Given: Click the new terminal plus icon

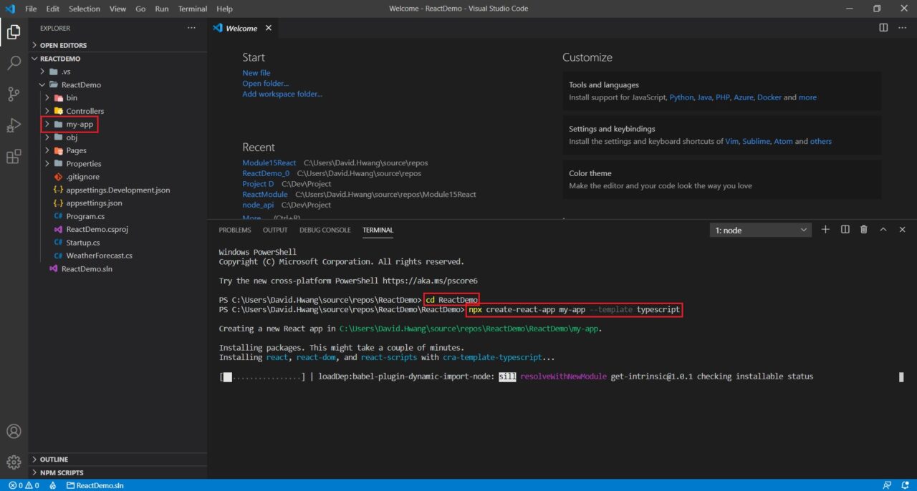Looking at the screenshot, I should click(x=825, y=230).
